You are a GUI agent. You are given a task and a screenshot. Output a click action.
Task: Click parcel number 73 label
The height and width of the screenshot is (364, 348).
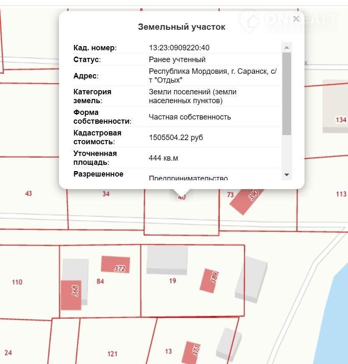click(230, 195)
